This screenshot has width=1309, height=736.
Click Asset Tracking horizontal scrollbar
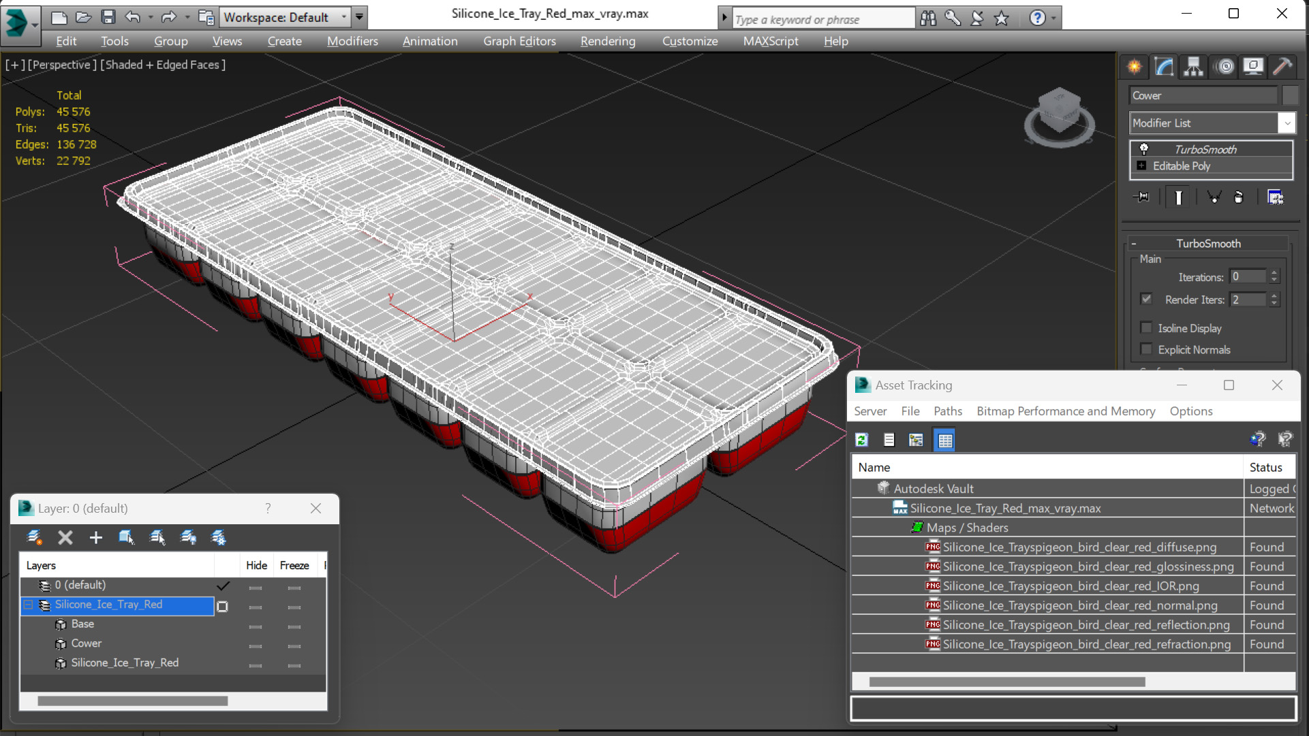(x=1007, y=682)
